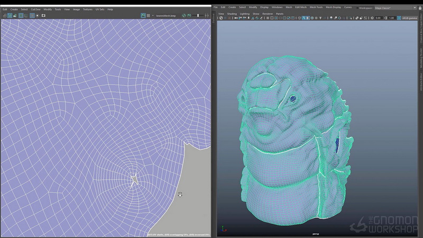423x238 pixels.
Task: Open the sRGB gamma view transform dropdown
Action: (x=410, y=18)
